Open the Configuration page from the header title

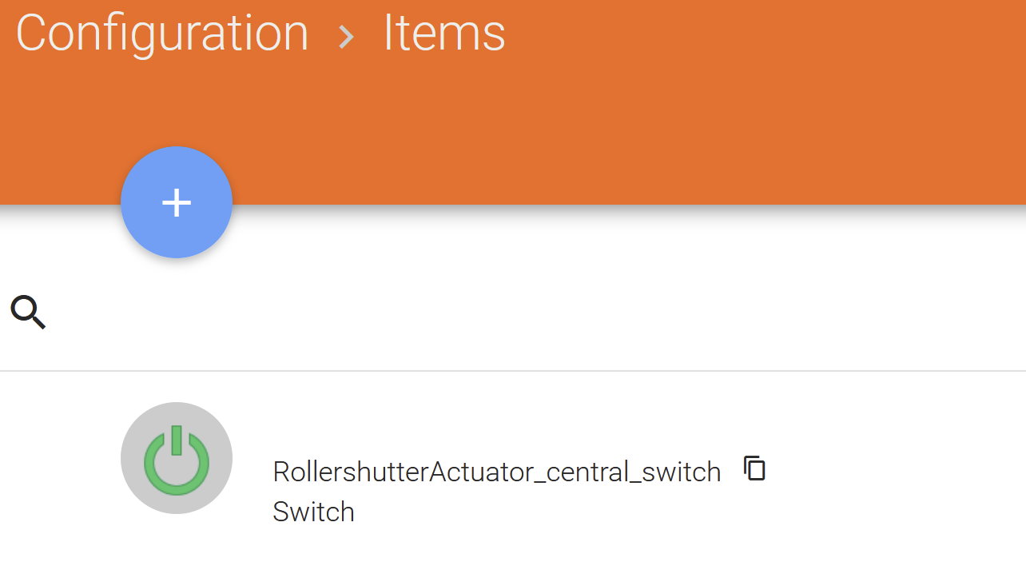click(x=162, y=33)
